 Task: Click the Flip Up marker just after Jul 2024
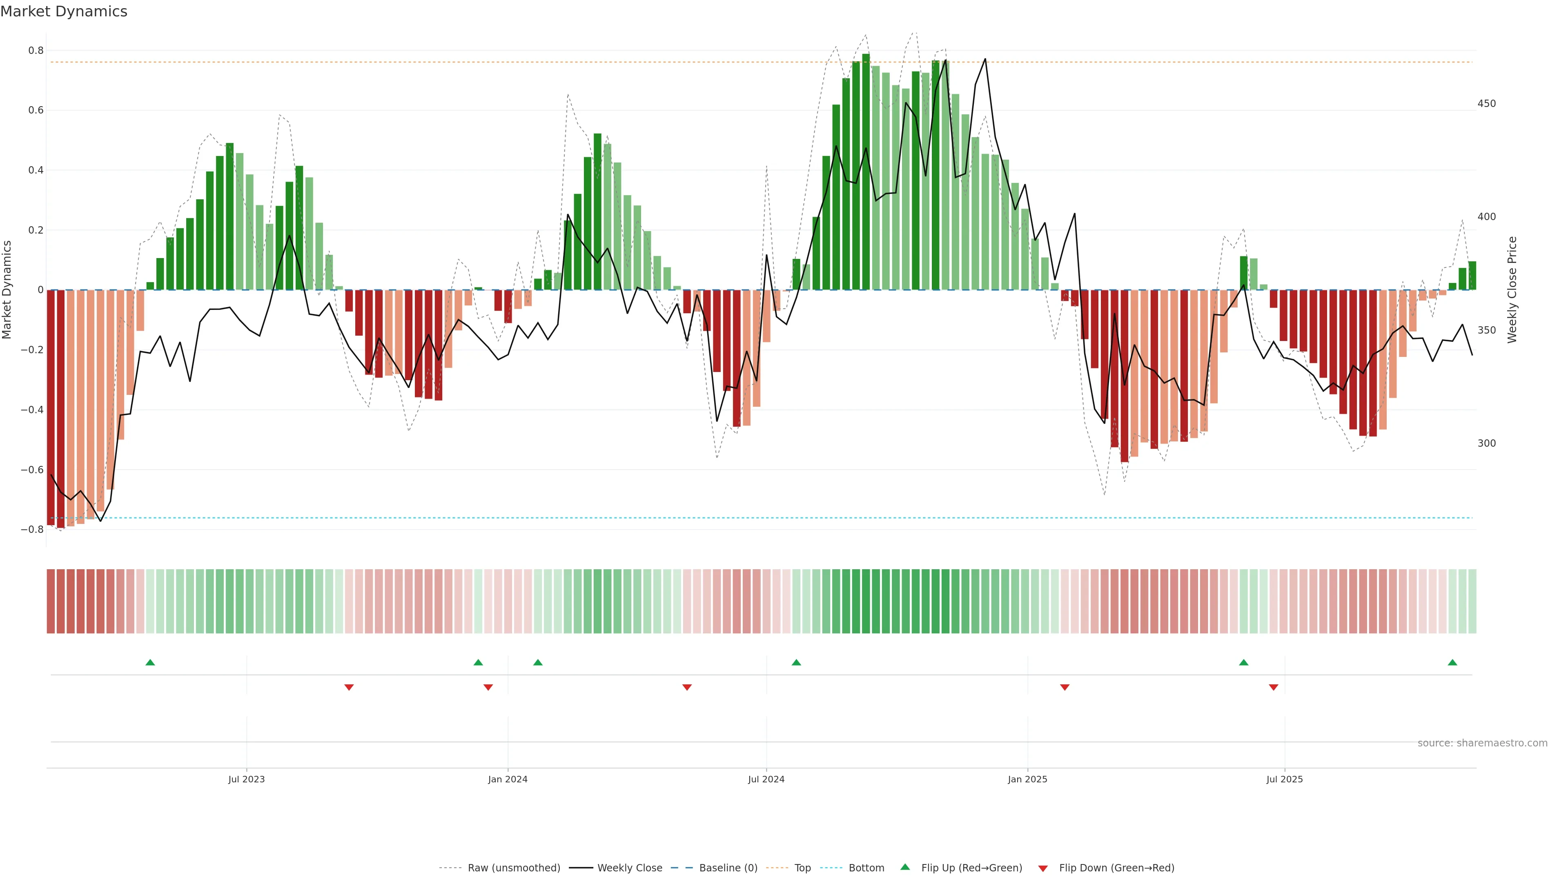pyautogui.click(x=796, y=662)
